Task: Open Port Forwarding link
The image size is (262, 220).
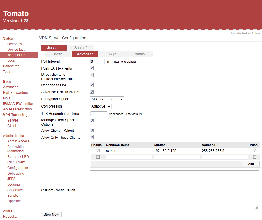Action: point(15,92)
